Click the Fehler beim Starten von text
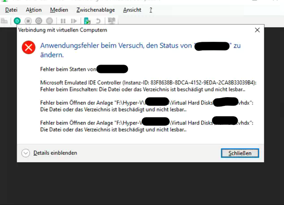Image resolution: width=284 pixels, height=205 pixels. click(68, 69)
